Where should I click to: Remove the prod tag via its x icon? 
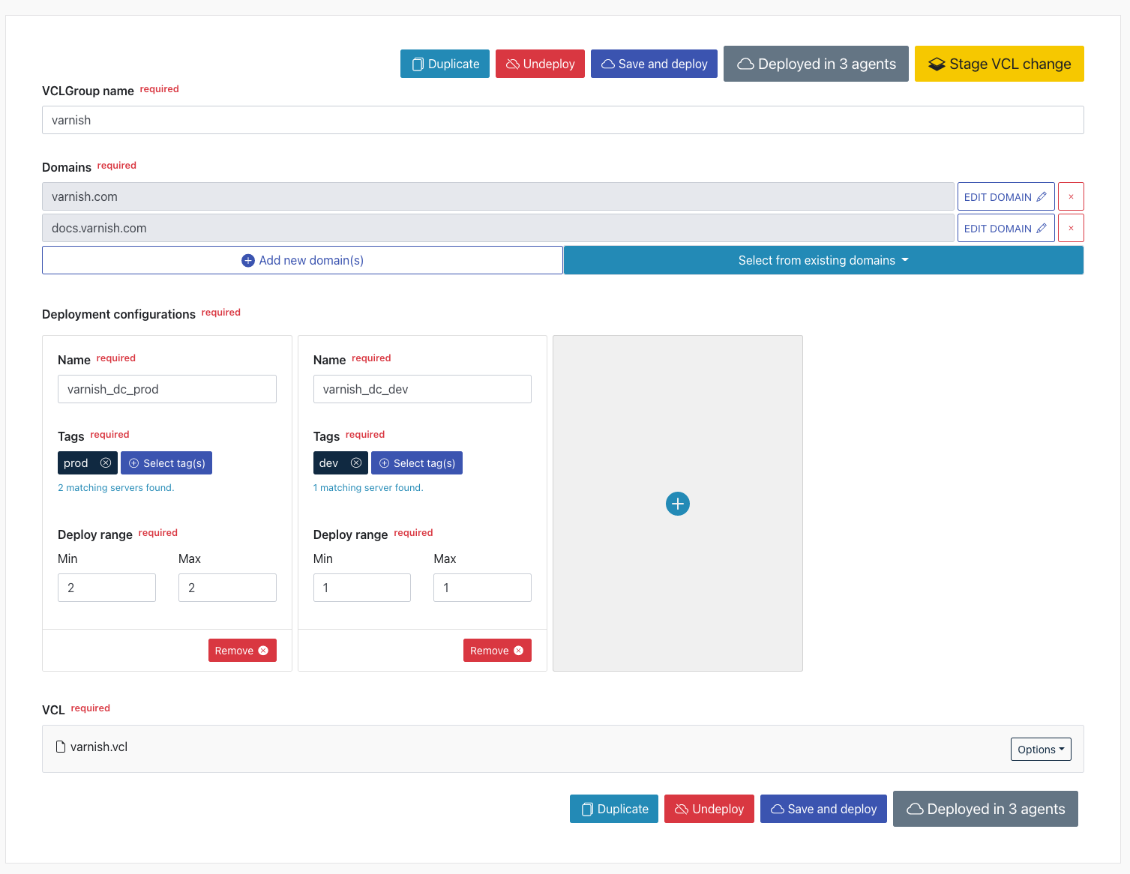click(106, 462)
